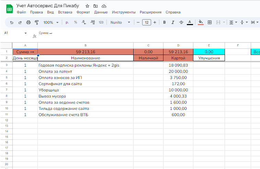Print the spreadsheet using printer icon
The width and height of the screenshot is (260, 169).
click(29, 22)
